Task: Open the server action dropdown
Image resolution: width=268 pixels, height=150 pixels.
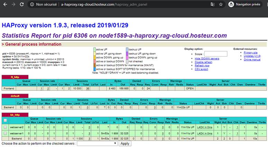Action: coord(97,143)
